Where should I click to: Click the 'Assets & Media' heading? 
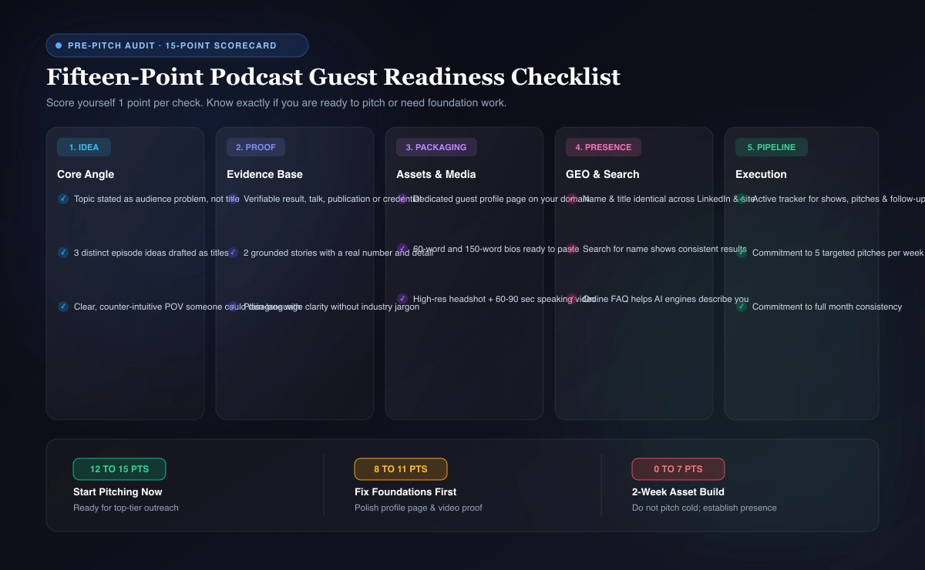(436, 174)
